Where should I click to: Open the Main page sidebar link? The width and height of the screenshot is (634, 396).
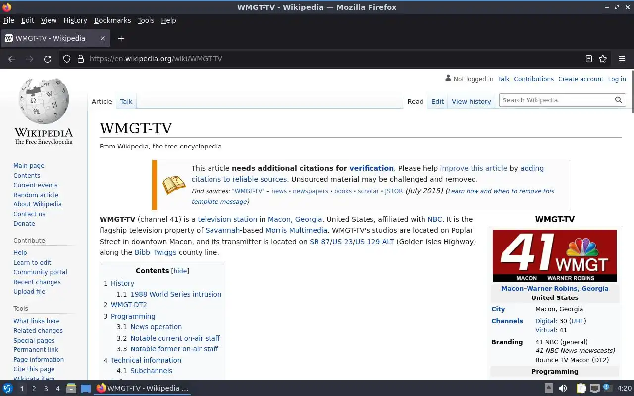coord(29,166)
